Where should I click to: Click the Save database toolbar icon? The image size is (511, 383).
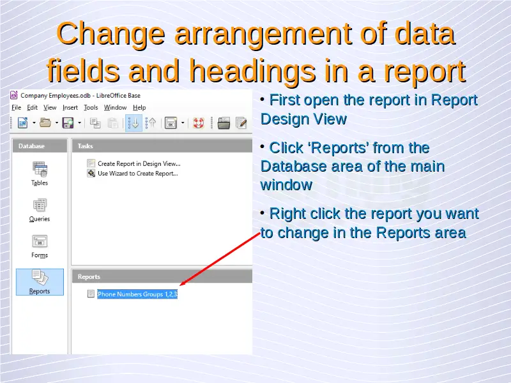(x=68, y=123)
